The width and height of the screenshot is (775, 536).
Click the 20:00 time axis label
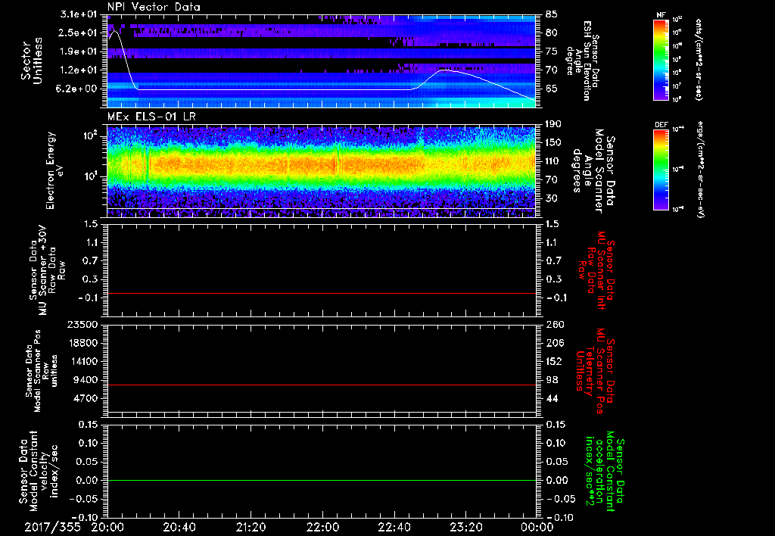(x=107, y=527)
